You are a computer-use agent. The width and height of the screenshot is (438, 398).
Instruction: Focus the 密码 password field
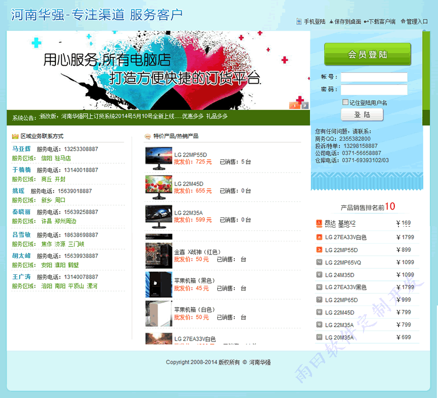click(374, 90)
